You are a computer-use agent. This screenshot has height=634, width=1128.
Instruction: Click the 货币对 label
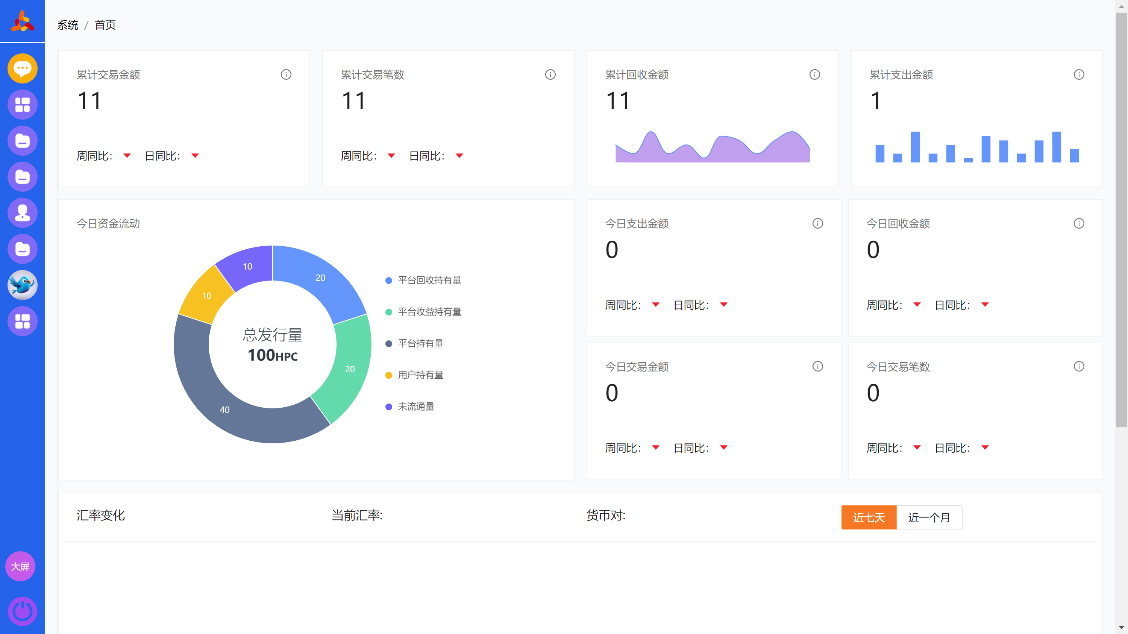tap(606, 515)
